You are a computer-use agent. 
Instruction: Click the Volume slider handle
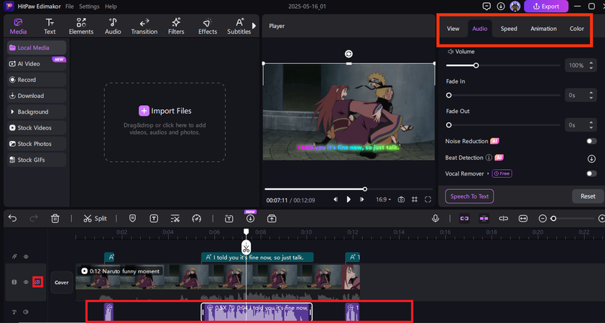coord(476,65)
